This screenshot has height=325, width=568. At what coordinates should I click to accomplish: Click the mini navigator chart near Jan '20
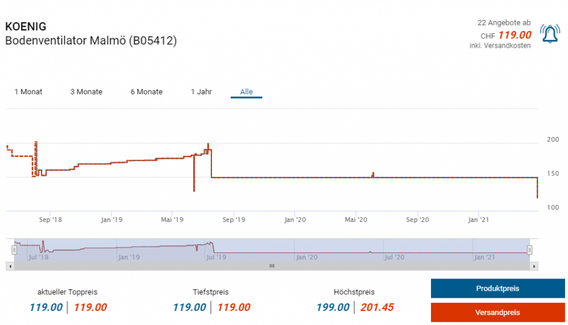click(x=306, y=250)
